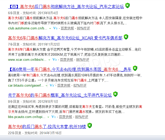Click the club.autohome.com.cn/b... green URL
The height and width of the screenshot is (140, 165).
27,28
